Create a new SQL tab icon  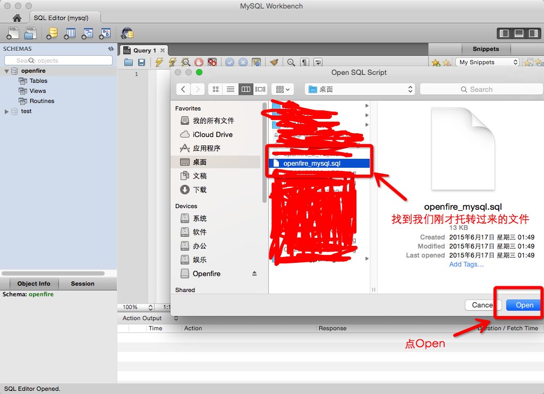coord(13,33)
